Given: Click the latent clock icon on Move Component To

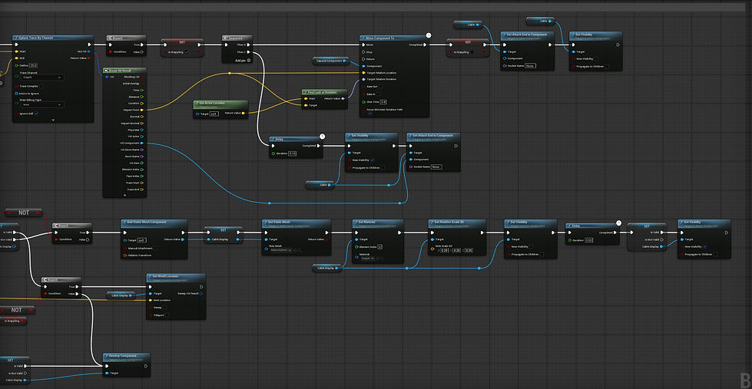Looking at the screenshot, I should [x=429, y=35].
